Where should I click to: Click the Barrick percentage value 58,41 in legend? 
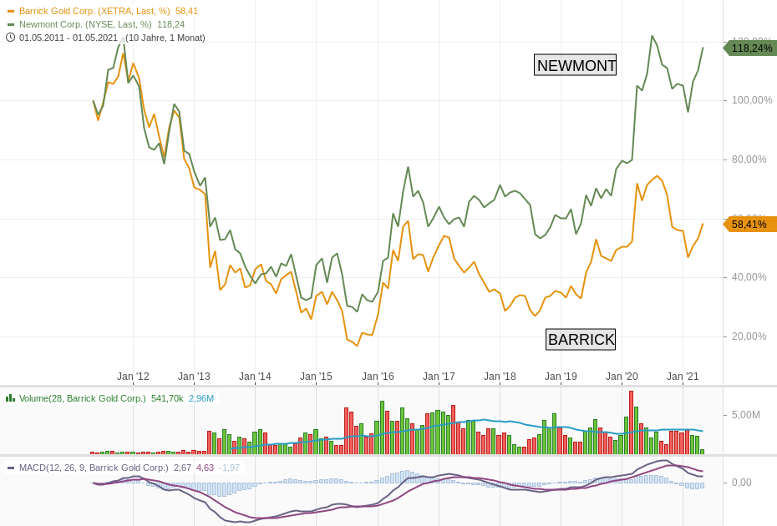[x=187, y=11]
